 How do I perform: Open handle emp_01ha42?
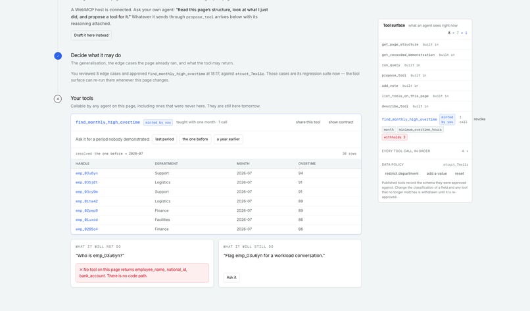87,201
